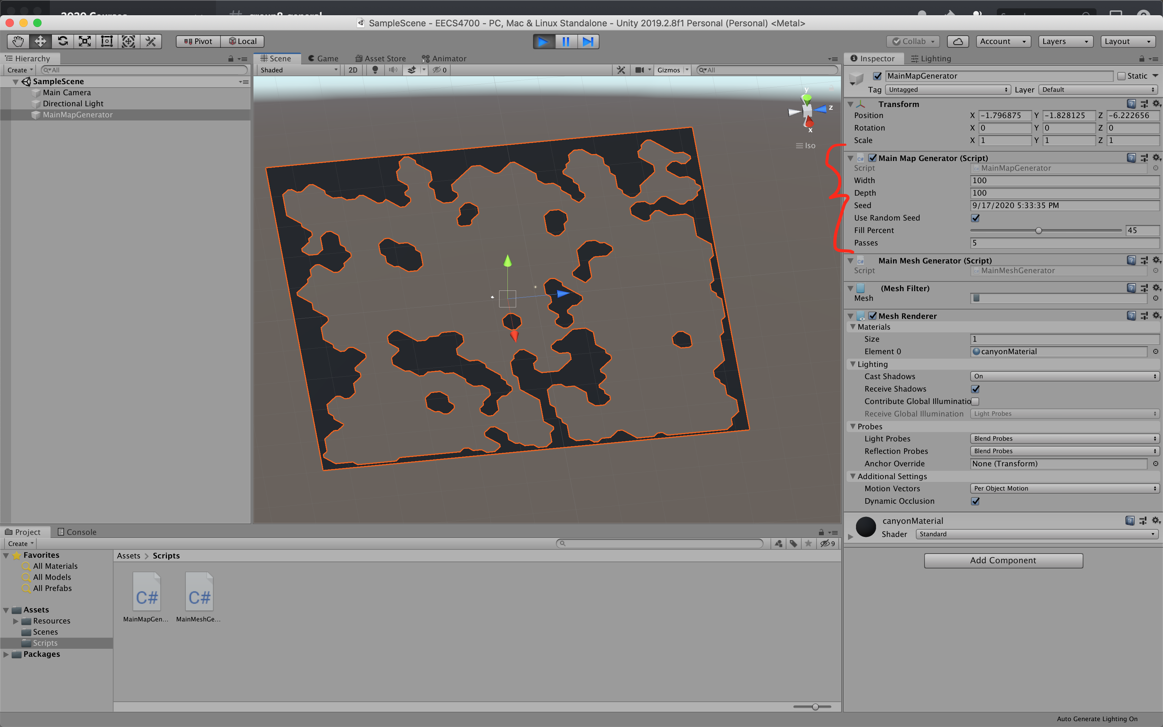Select the Rect Transform tool
Viewport: 1163px width, 727px height.
(x=107, y=41)
